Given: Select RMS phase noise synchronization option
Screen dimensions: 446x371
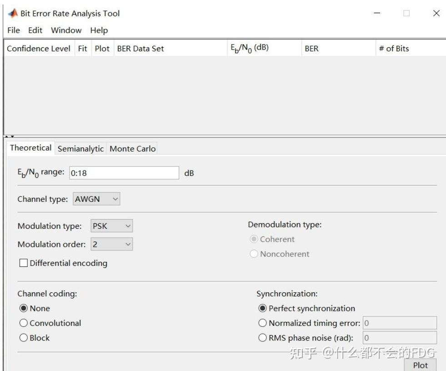Looking at the screenshot, I should click(x=263, y=338).
